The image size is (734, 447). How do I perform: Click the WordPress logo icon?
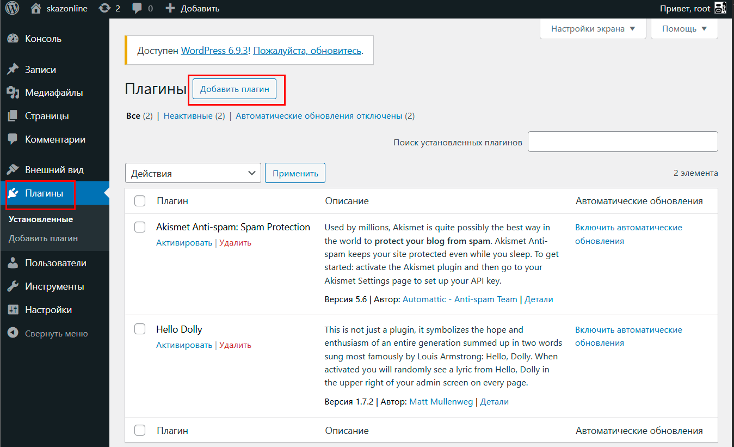tap(12, 8)
